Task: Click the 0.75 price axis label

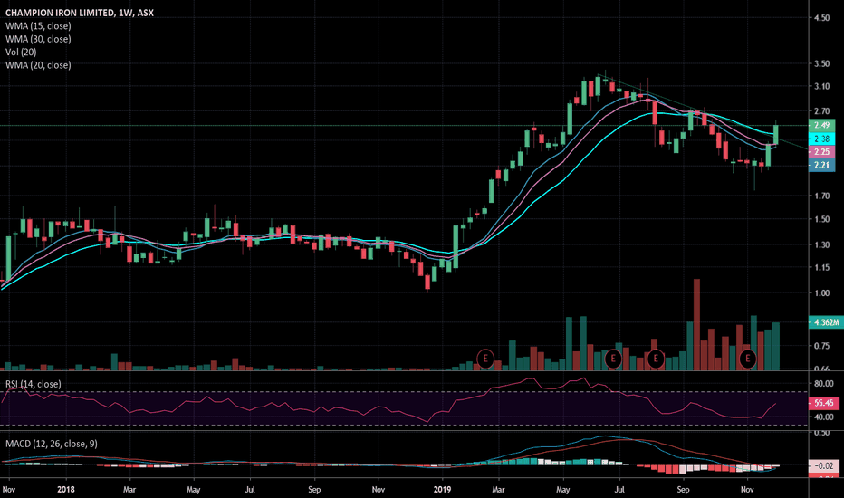Action: tap(822, 346)
